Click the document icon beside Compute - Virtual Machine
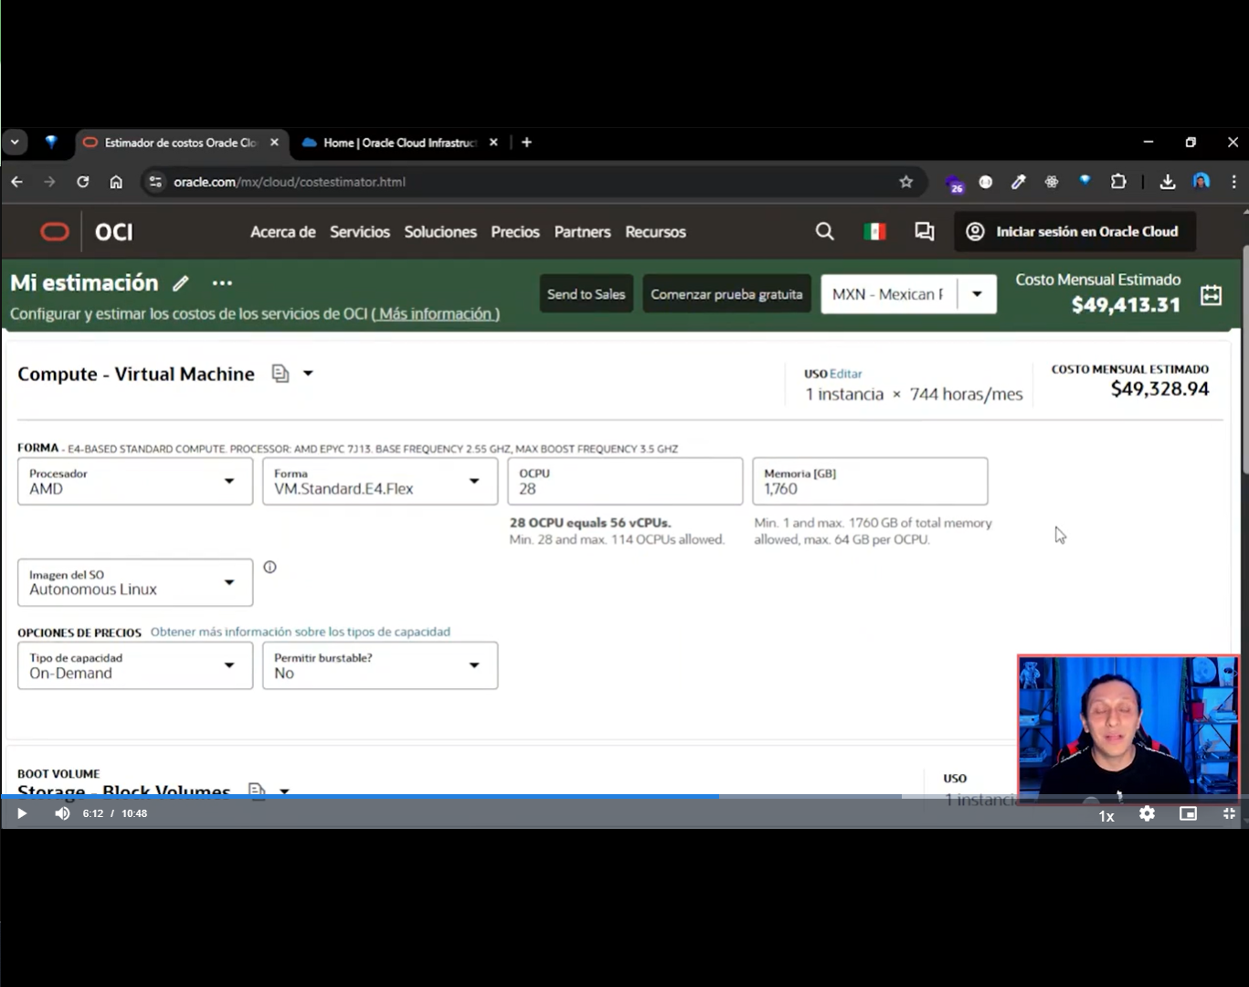Viewport: 1249px width, 987px height. tap(280, 373)
